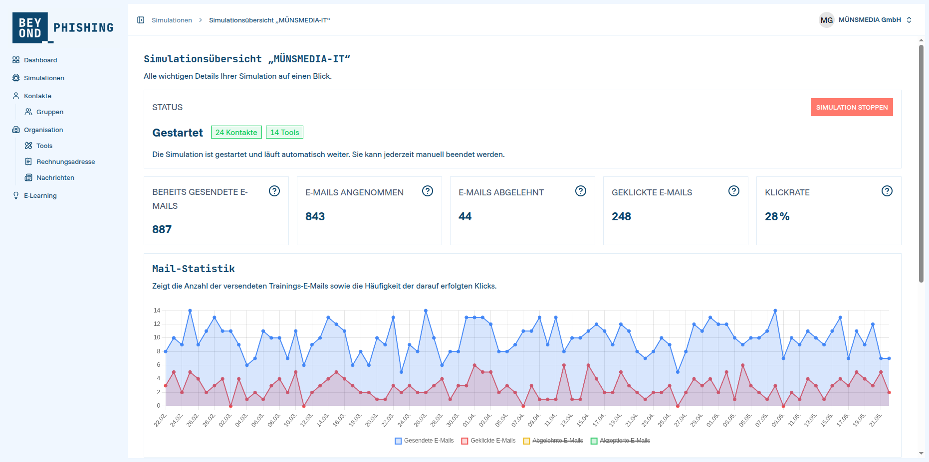The image size is (929, 462).
Task: Show Akzeptierte E-Mails legend series
Action: [x=620, y=441]
